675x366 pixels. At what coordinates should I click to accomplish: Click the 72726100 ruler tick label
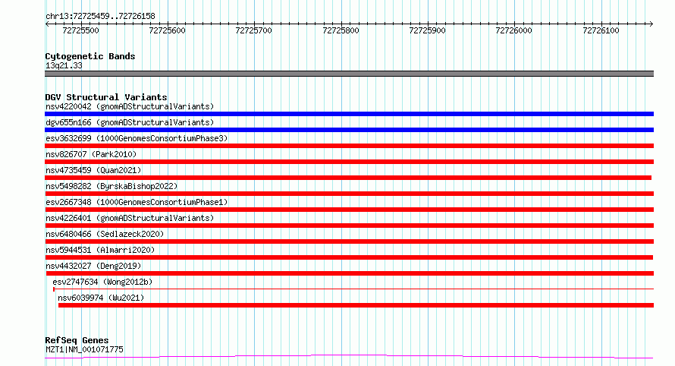pos(601,30)
